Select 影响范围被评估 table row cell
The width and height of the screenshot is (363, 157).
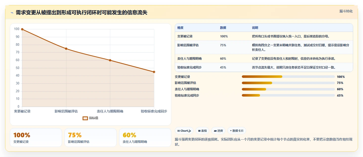point(188,45)
